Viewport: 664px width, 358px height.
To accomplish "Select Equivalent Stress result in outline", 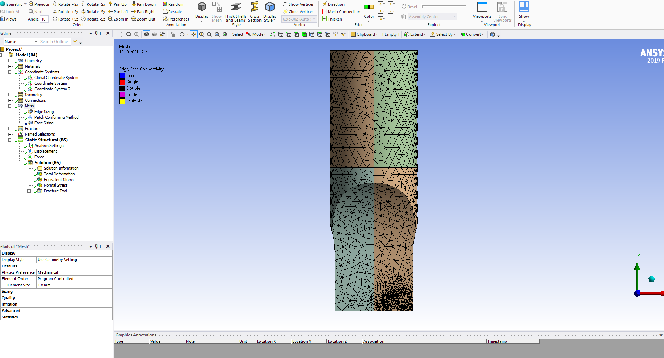I will click(x=59, y=180).
